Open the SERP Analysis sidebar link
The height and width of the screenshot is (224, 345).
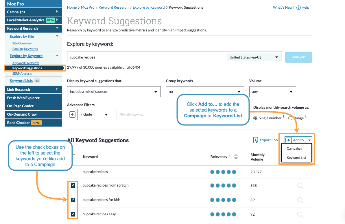tap(22, 74)
